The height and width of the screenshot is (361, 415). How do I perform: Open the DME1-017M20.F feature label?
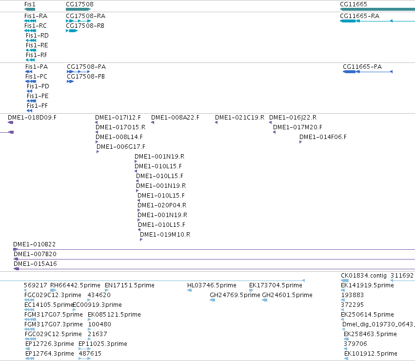(x=298, y=127)
